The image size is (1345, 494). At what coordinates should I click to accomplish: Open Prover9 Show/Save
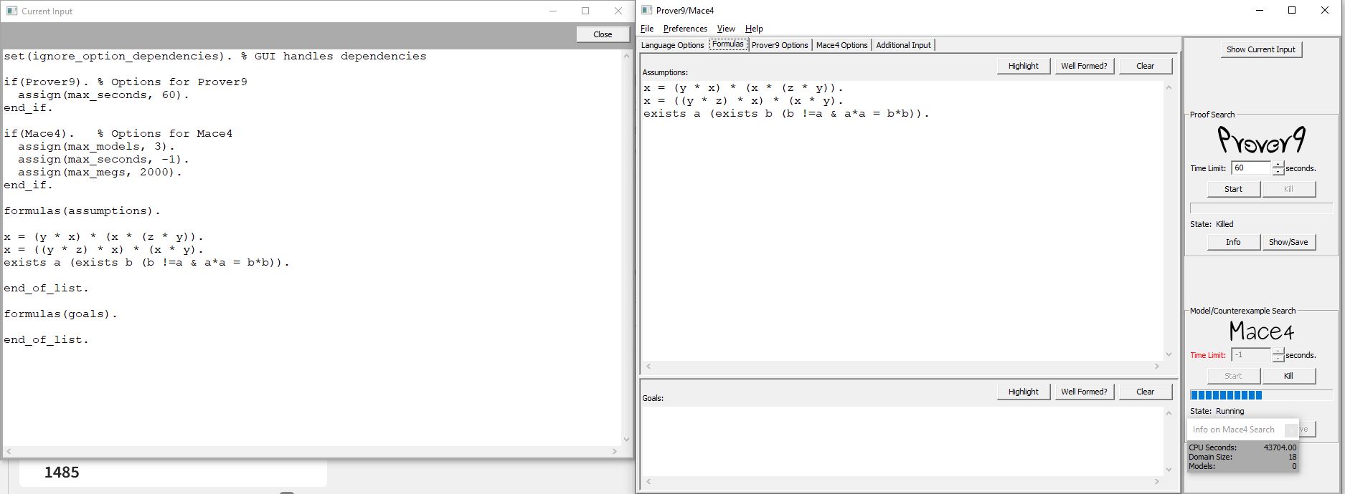[x=1288, y=242]
